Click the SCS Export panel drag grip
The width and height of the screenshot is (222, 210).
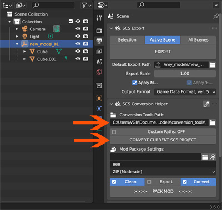pos(214,28)
